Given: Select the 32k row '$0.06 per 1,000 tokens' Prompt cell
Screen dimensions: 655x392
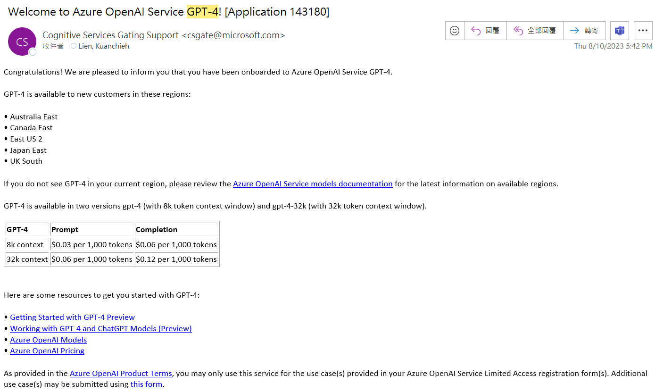Looking at the screenshot, I should pyautogui.click(x=92, y=259).
